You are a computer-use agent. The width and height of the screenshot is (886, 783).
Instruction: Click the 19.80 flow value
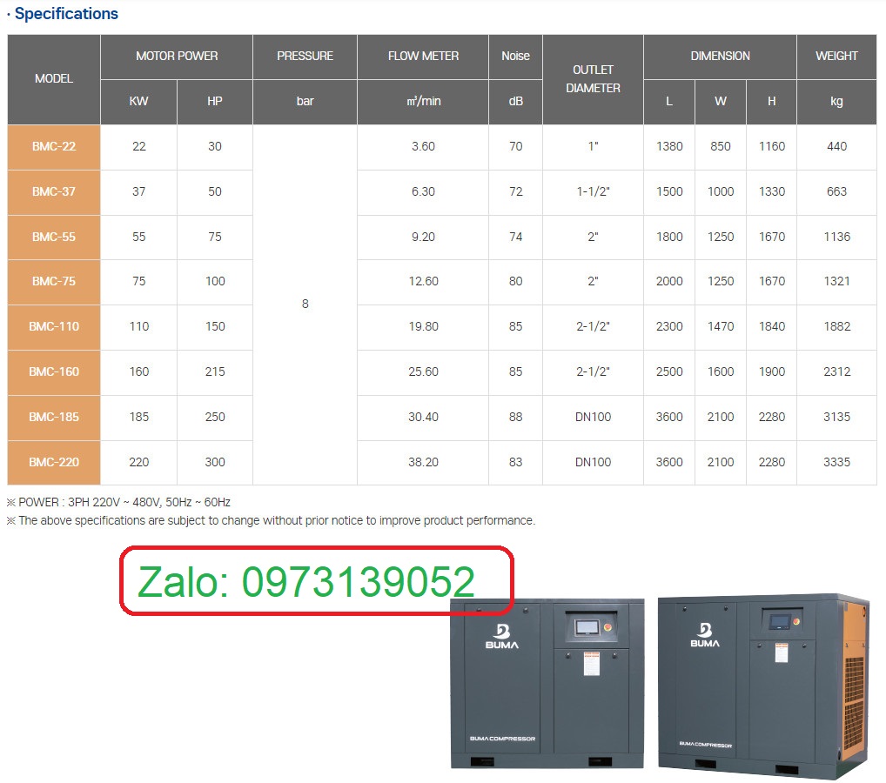click(x=423, y=326)
